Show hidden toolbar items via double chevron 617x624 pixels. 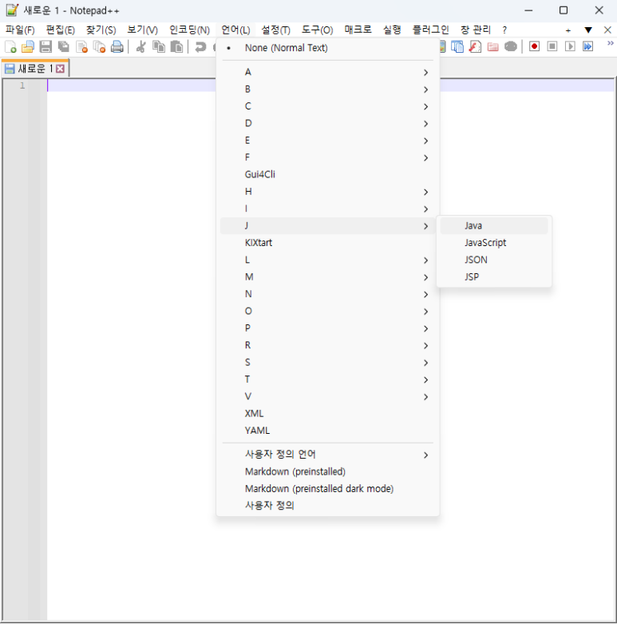coord(611,43)
